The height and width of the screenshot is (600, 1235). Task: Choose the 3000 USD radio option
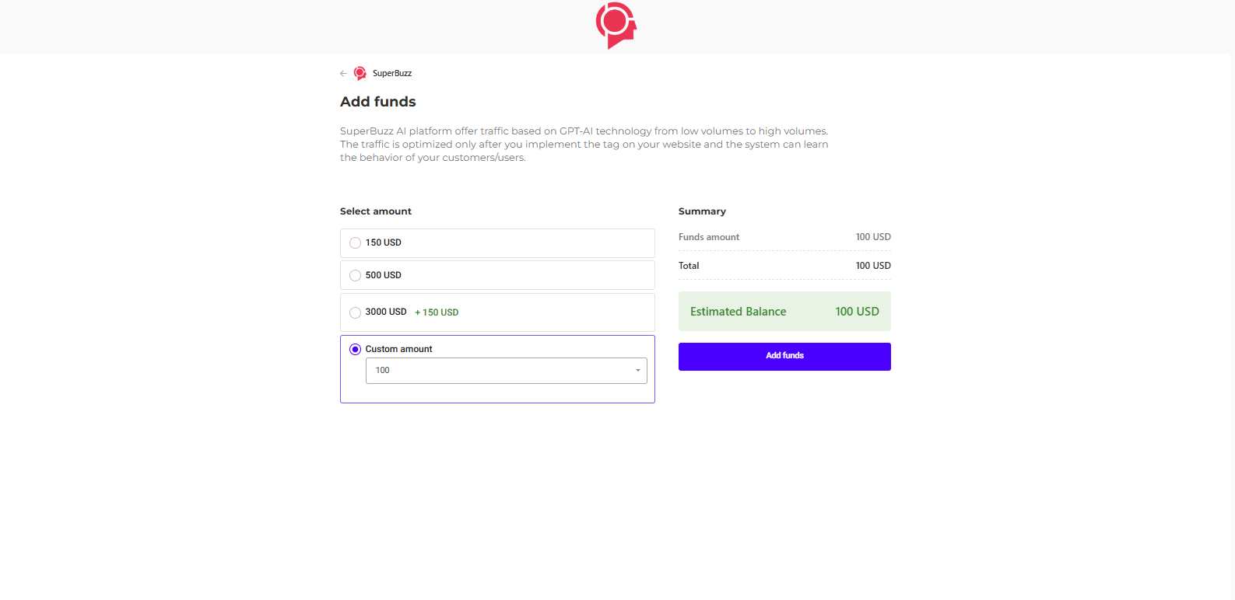pyautogui.click(x=355, y=312)
